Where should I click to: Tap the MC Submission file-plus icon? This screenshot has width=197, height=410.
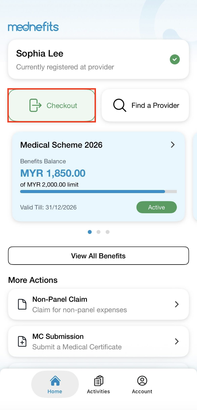[22, 341]
